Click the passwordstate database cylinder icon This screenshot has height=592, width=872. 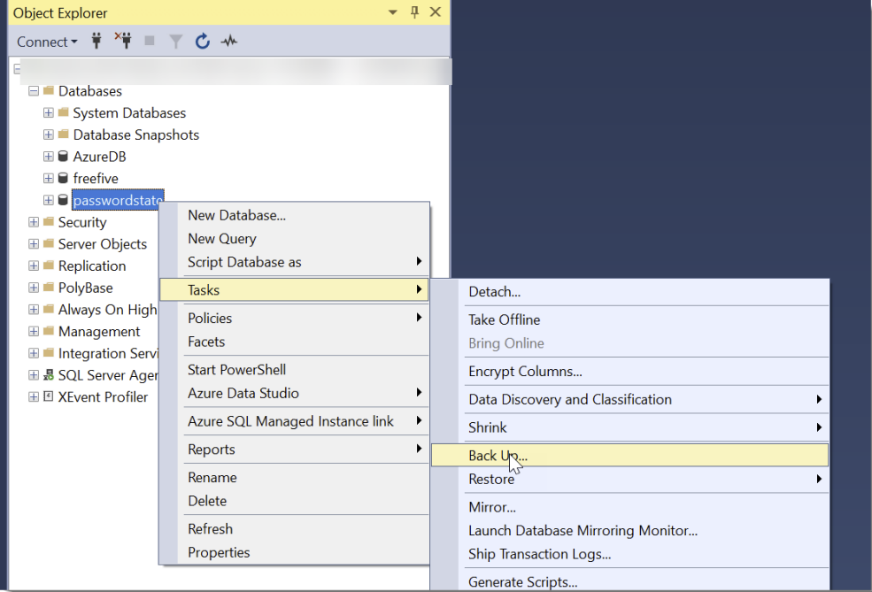coord(63,200)
